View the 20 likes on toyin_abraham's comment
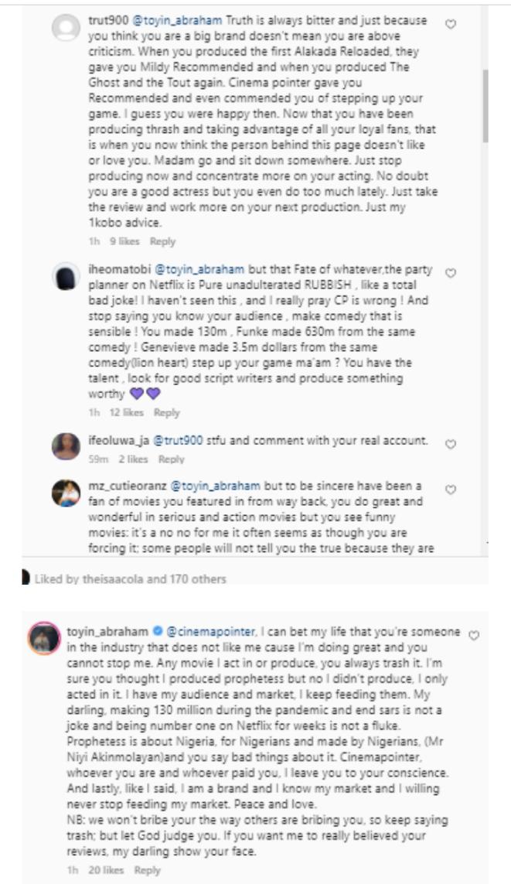Viewport: 511px width, 884px height. pyautogui.click(x=107, y=869)
